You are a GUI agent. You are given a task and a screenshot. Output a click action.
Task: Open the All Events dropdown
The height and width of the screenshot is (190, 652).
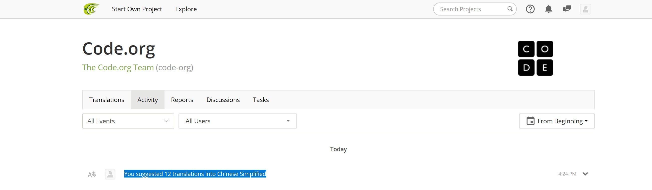[x=128, y=121]
